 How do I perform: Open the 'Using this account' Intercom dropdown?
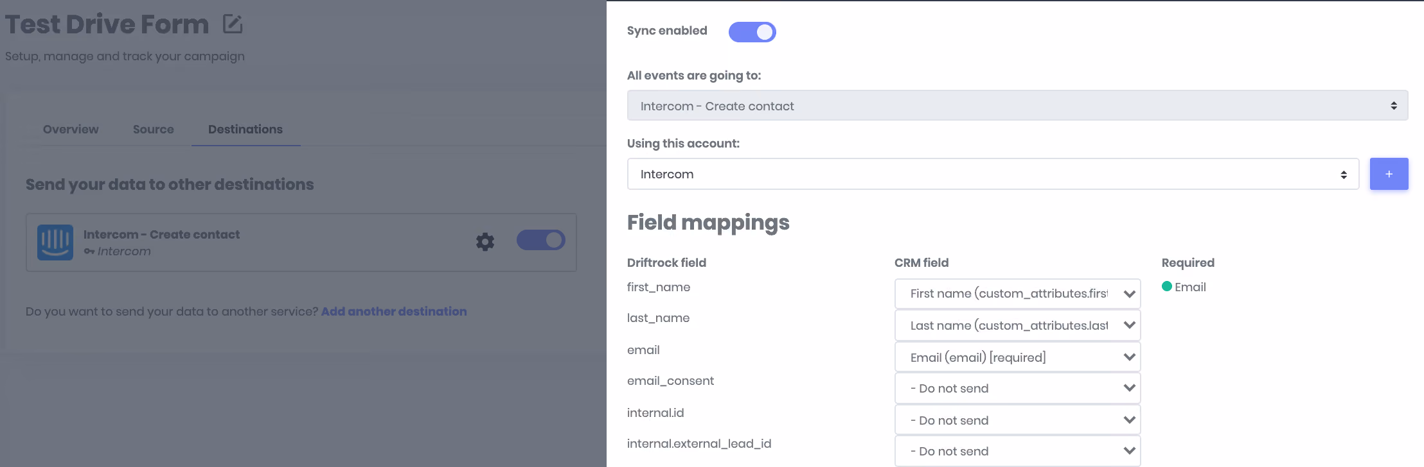(x=993, y=174)
